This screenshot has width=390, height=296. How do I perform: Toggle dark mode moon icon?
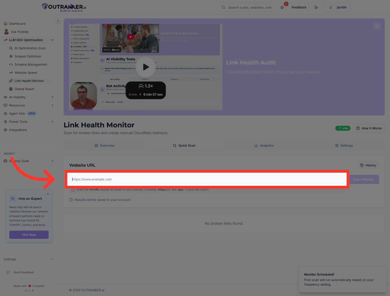316,7
